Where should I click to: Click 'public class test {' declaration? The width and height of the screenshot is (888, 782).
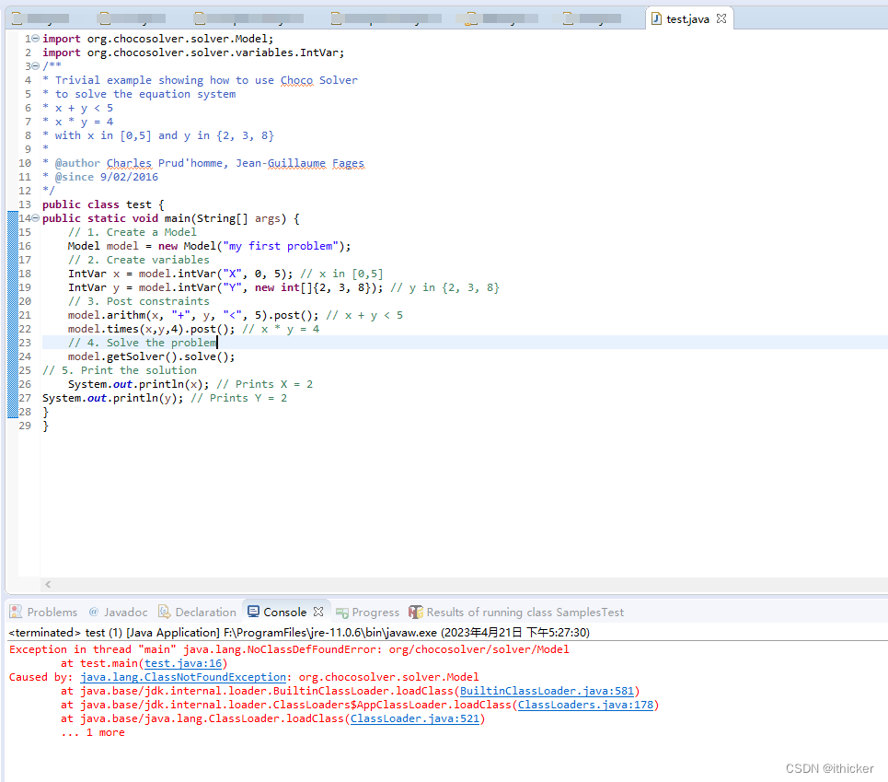click(103, 204)
